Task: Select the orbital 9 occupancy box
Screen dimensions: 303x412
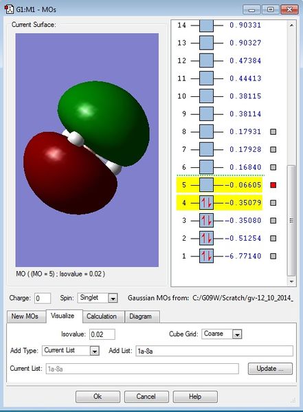Action: (206, 113)
